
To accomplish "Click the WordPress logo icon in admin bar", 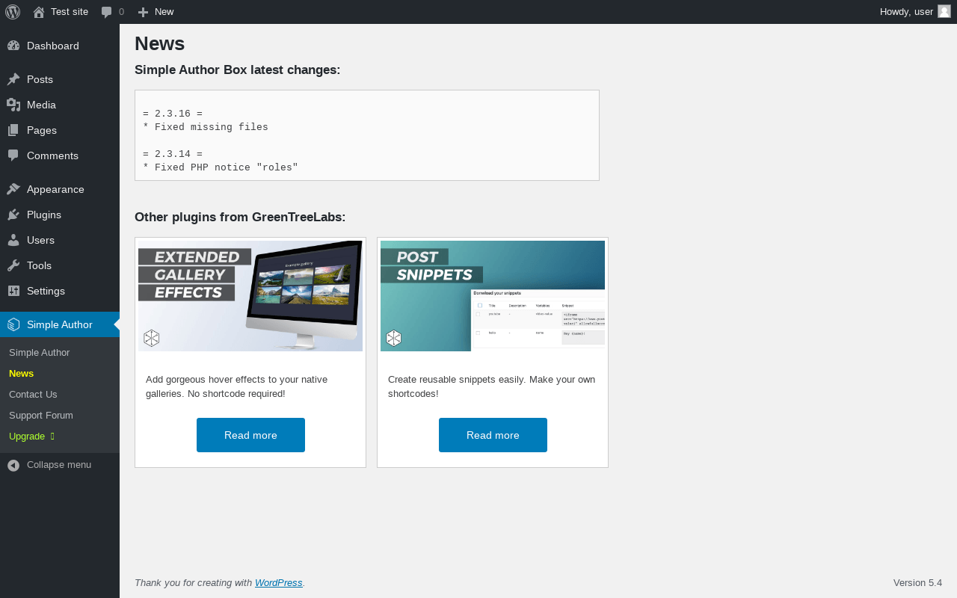I will click(x=13, y=12).
